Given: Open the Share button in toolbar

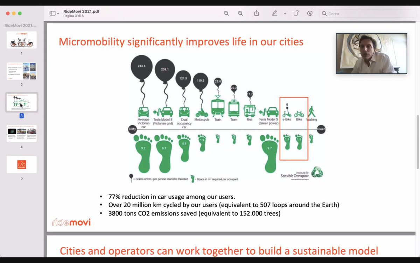Looking at the screenshot, I should (x=257, y=13).
